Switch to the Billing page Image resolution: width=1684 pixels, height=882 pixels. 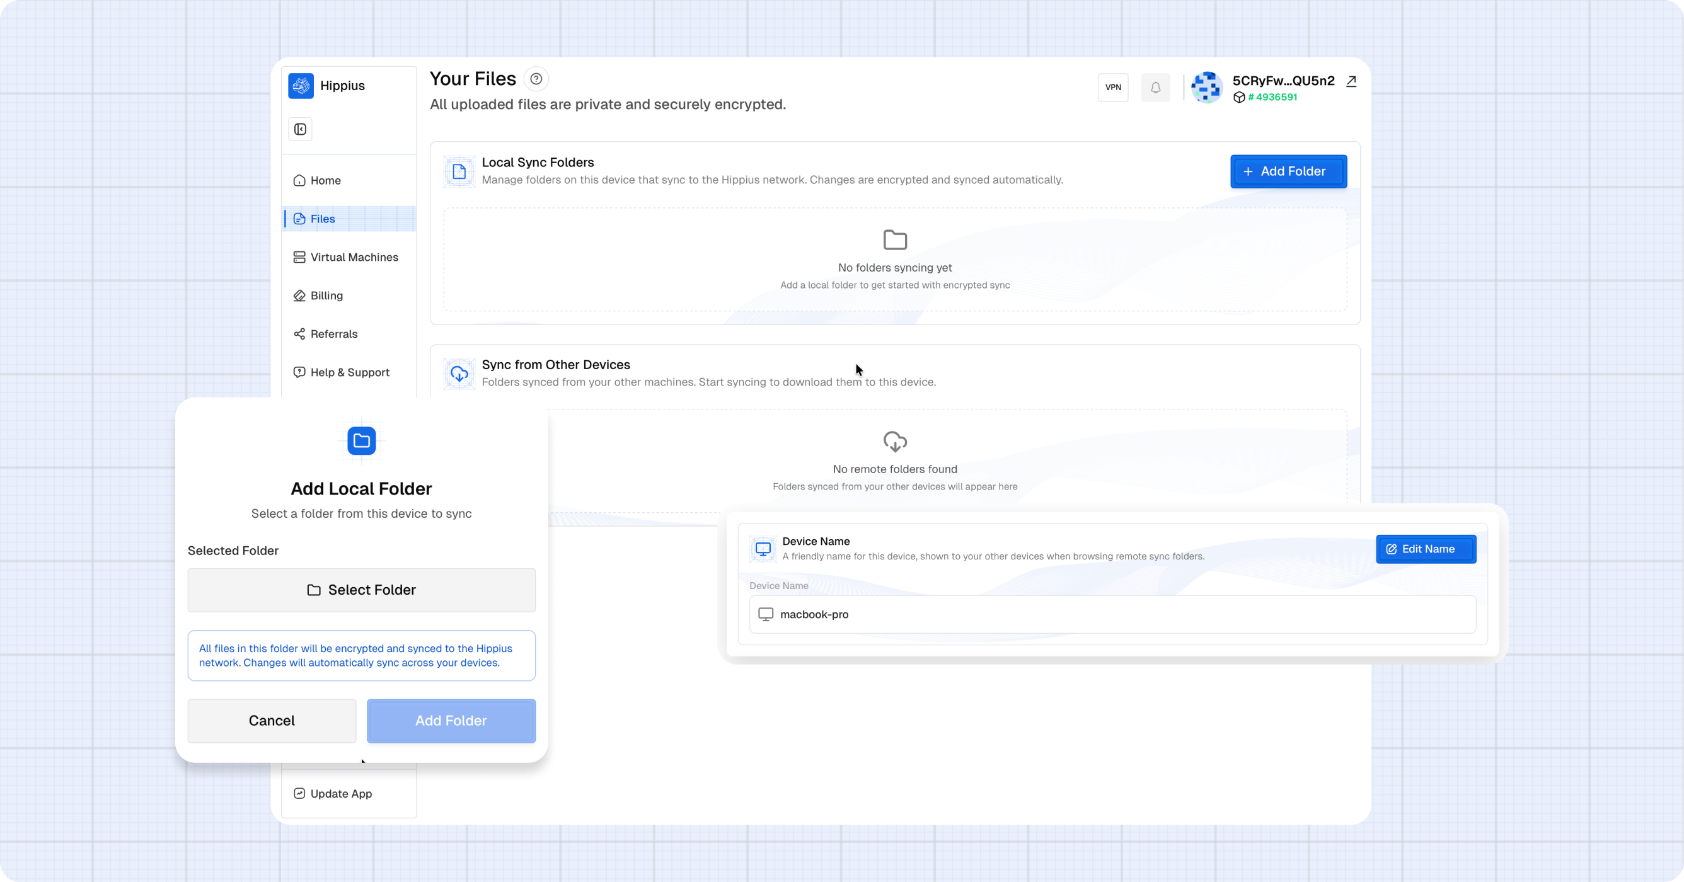click(326, 295)
